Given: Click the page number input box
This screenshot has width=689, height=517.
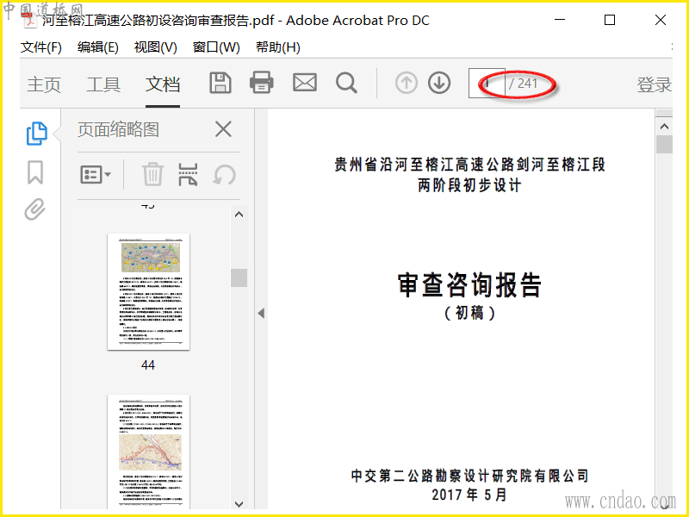Looking at the screenshot, I should click(487, 83).
